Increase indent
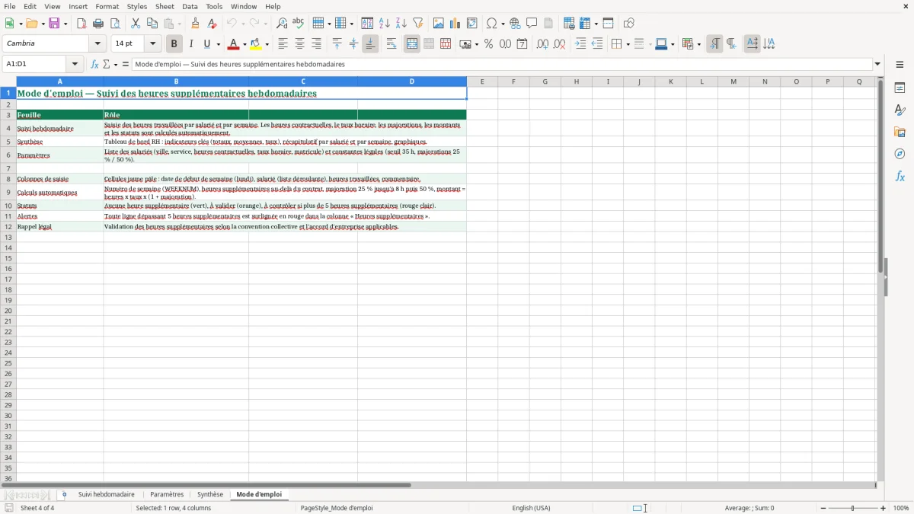914x514 pixels. coord(580,44)
